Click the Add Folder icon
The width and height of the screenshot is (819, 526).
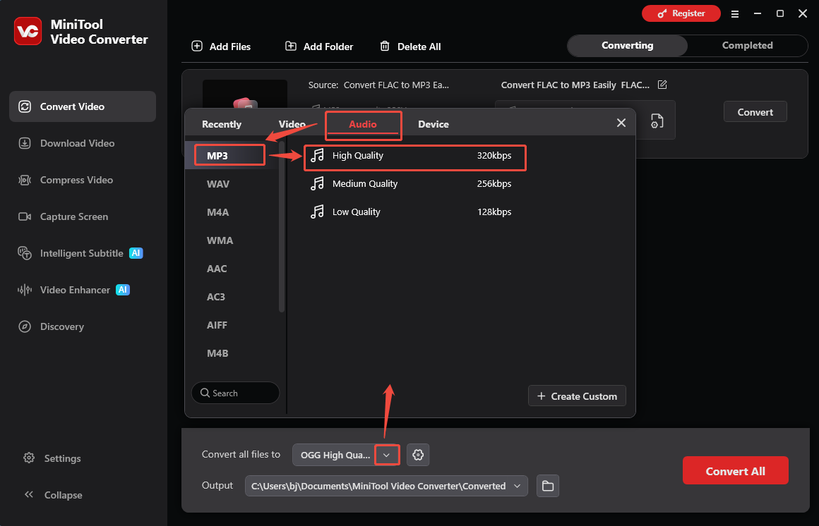click(291, 46)
